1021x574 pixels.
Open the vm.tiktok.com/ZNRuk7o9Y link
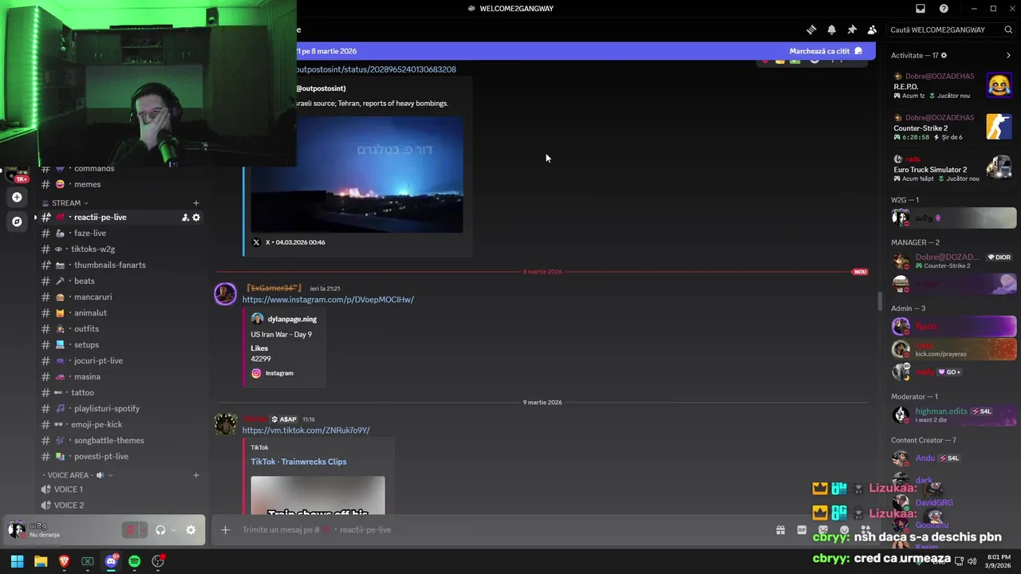[x=306, y=431]
